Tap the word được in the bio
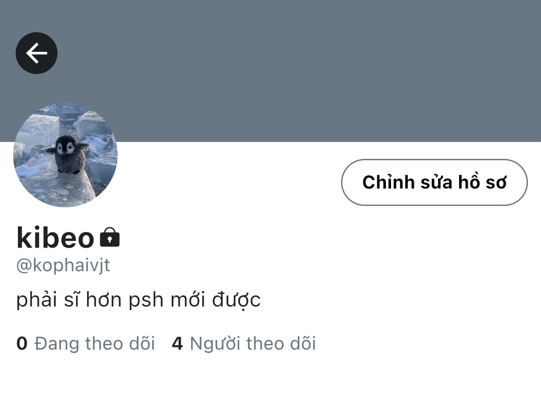The image size is (541, 401). pyautogui.click(x=237, y=300)
